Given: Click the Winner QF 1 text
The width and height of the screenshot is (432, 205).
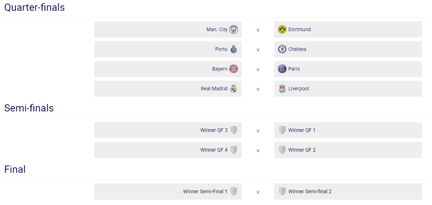Looking at the screenshot, I should [x=302, y=130].
